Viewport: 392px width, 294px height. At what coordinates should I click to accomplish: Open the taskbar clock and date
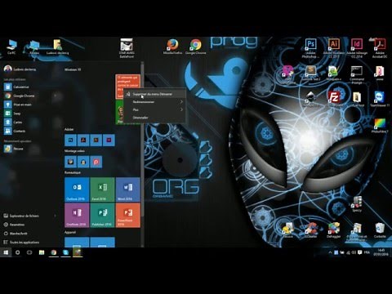pyautogui.click(x=381, y=252)
